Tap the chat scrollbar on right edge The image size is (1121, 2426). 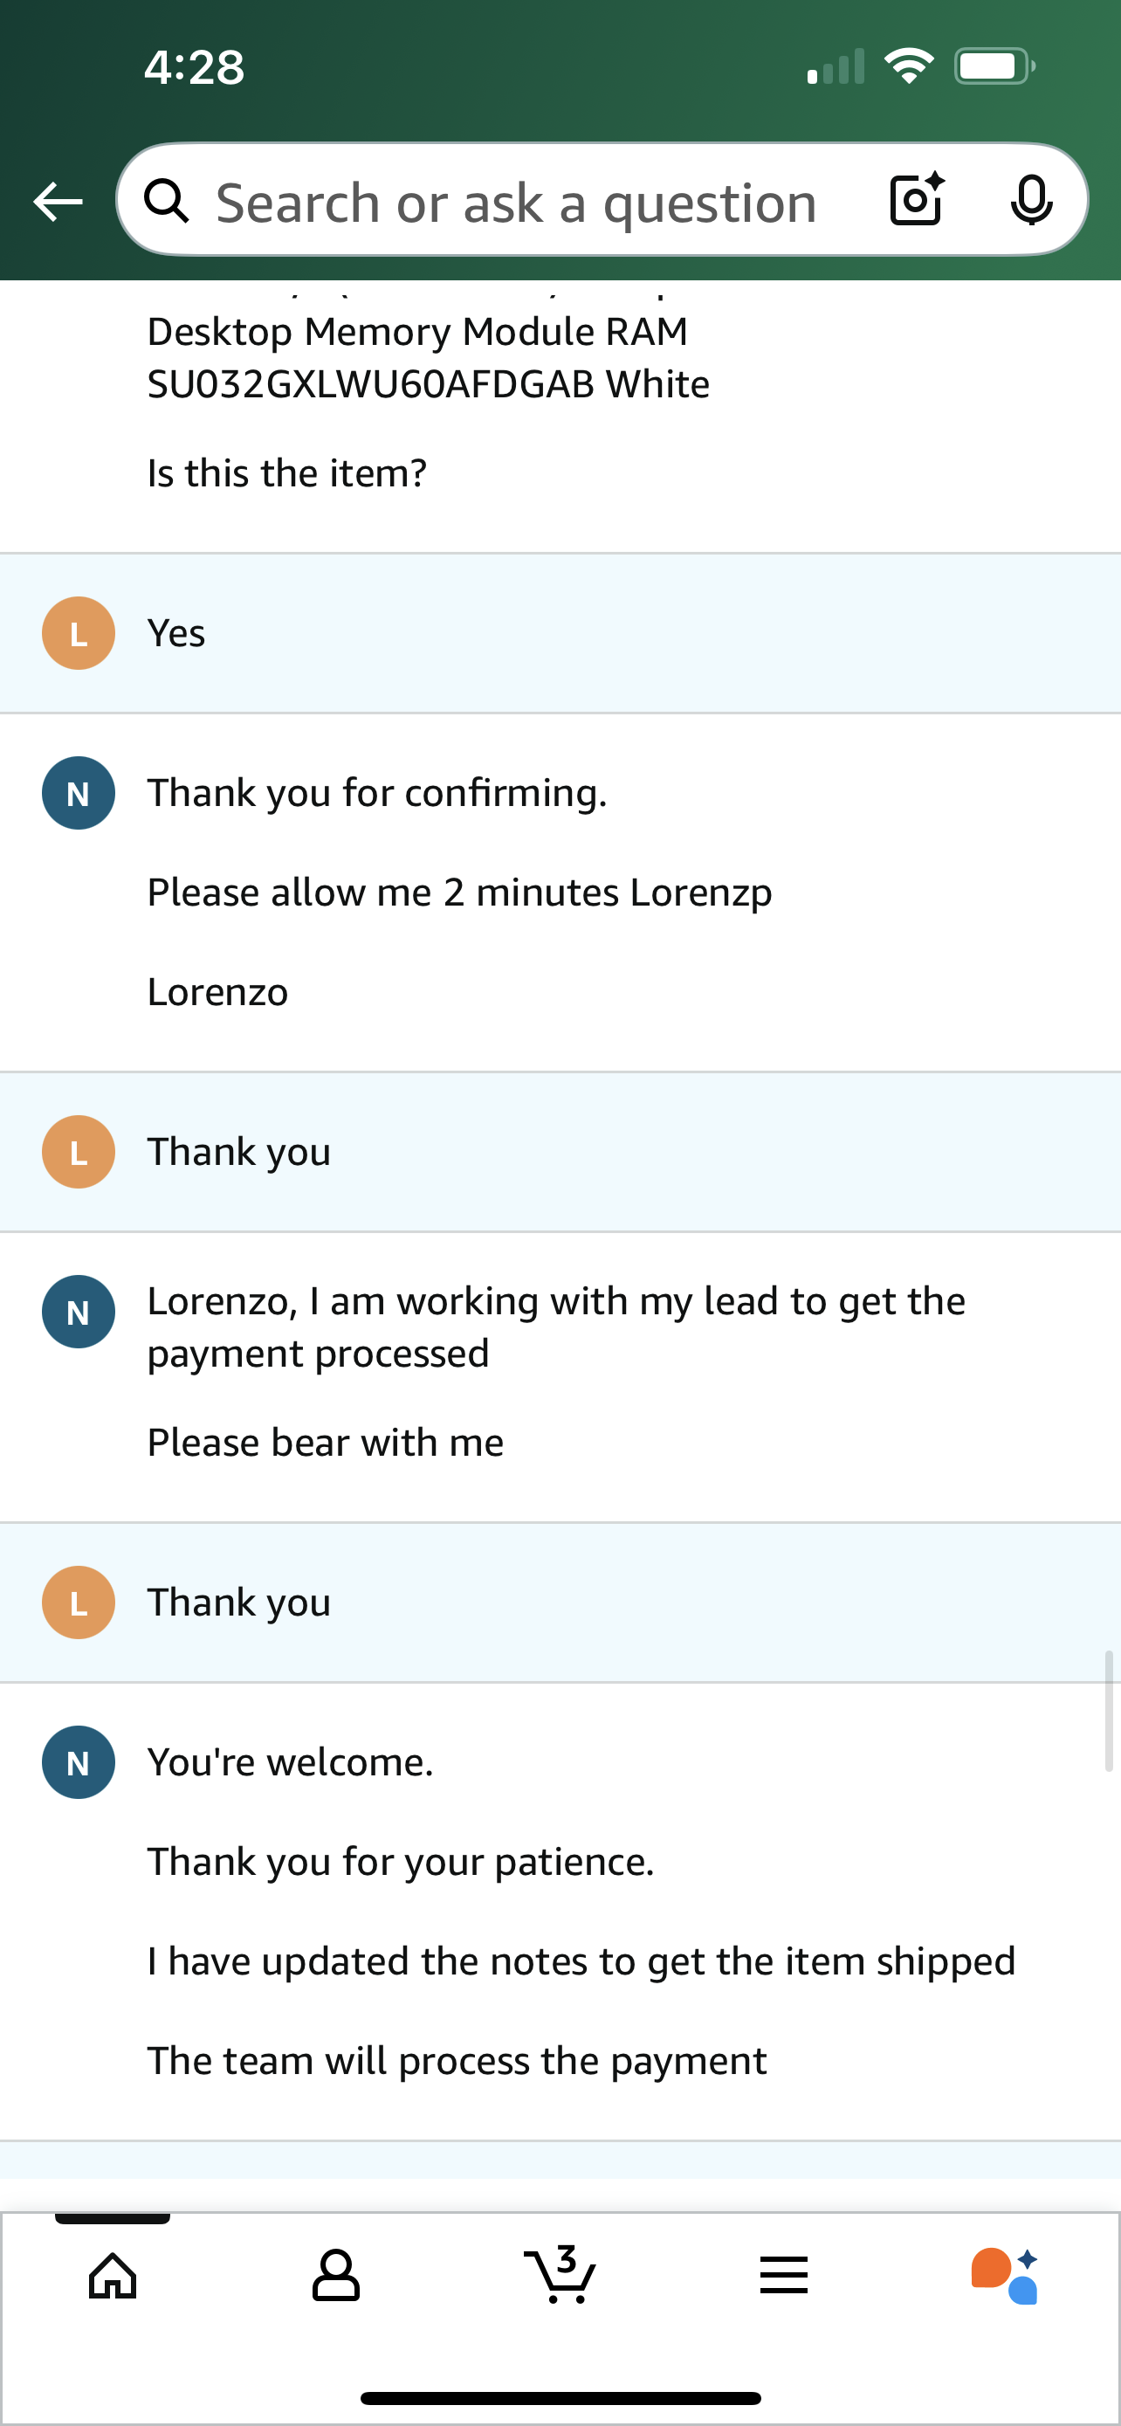(1110, 1710)
